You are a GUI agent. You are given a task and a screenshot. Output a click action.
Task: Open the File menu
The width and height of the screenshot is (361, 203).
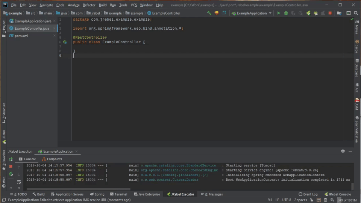[x=14, y=5]
